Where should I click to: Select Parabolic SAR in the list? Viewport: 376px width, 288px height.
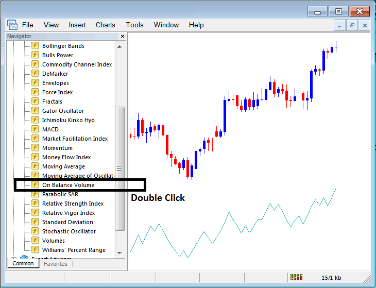pos(60,194)
